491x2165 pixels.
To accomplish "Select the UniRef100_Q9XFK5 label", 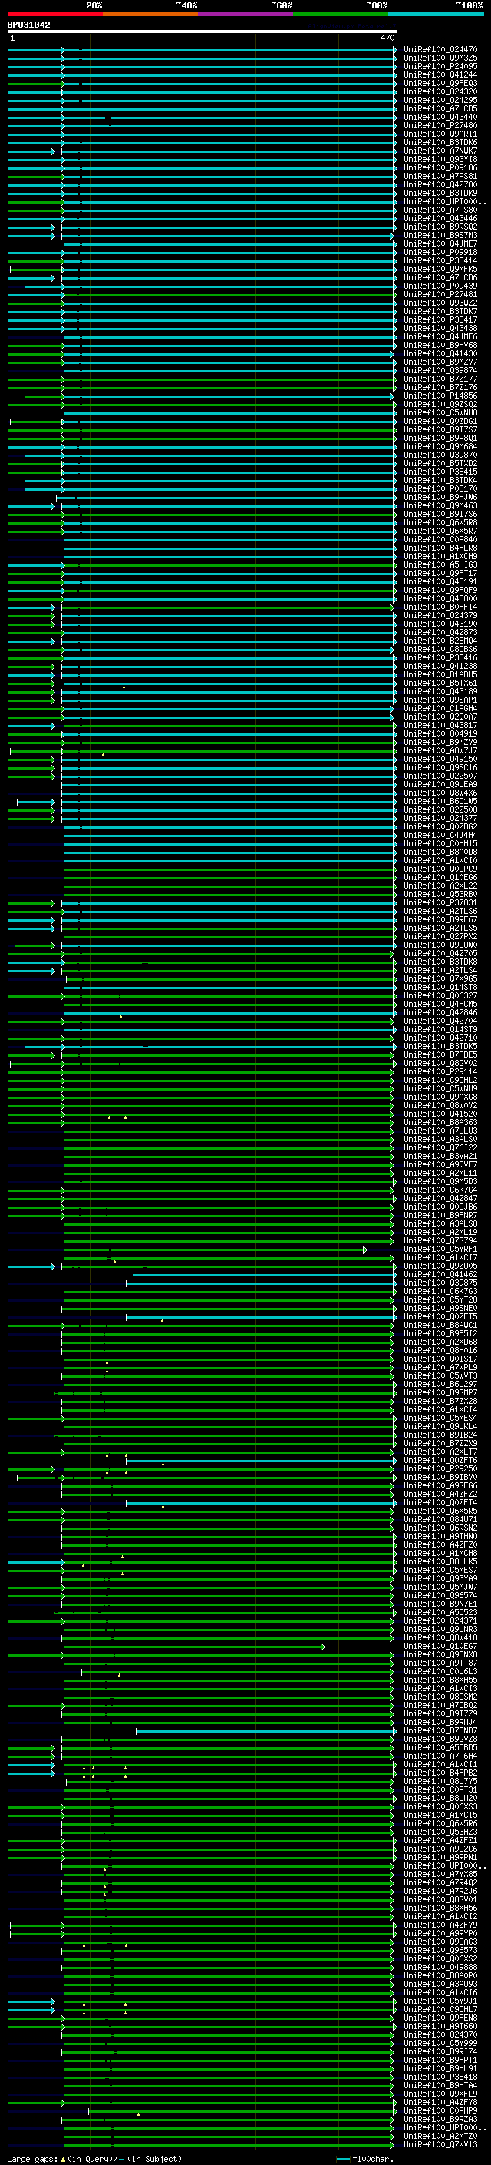I will [440, 269].
